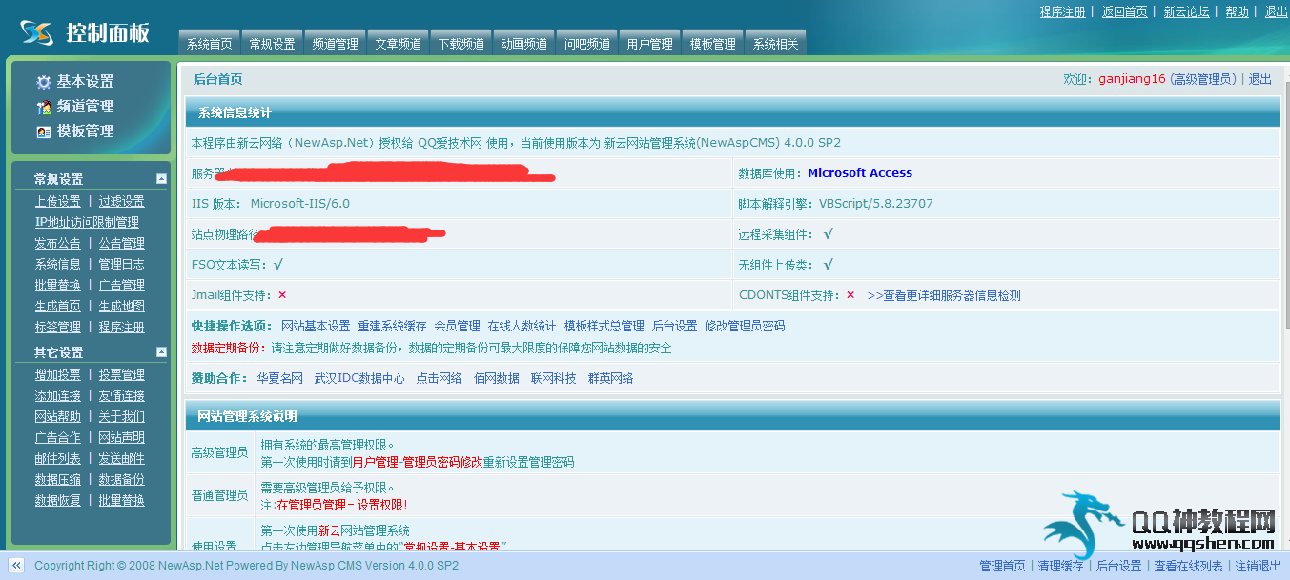Click the 发布公告 sidebar link
The image size is (1290, 580).
pyautogui.click(x=58, y=243)
